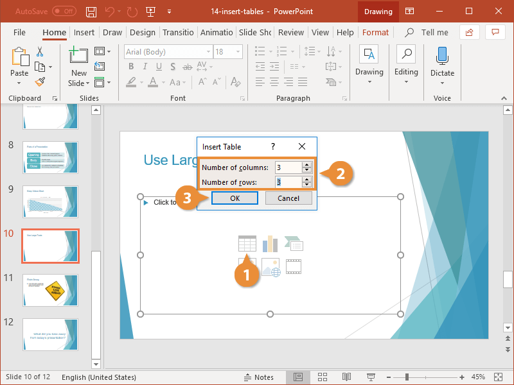
Task: Cancel the Insert Table dialog
Action: tap(288, 198)
